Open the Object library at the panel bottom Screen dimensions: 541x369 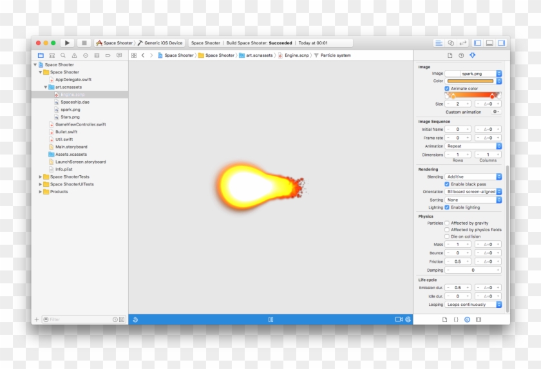pyautogui.click(x=467, y=319)
